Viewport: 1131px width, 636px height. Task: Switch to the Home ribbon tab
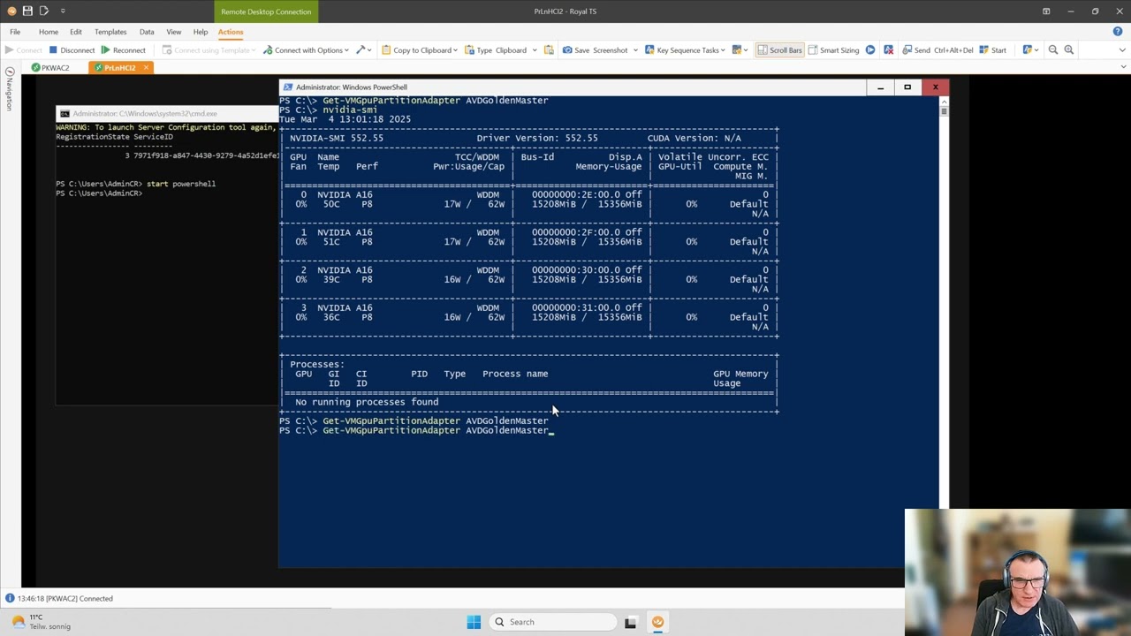49,32
